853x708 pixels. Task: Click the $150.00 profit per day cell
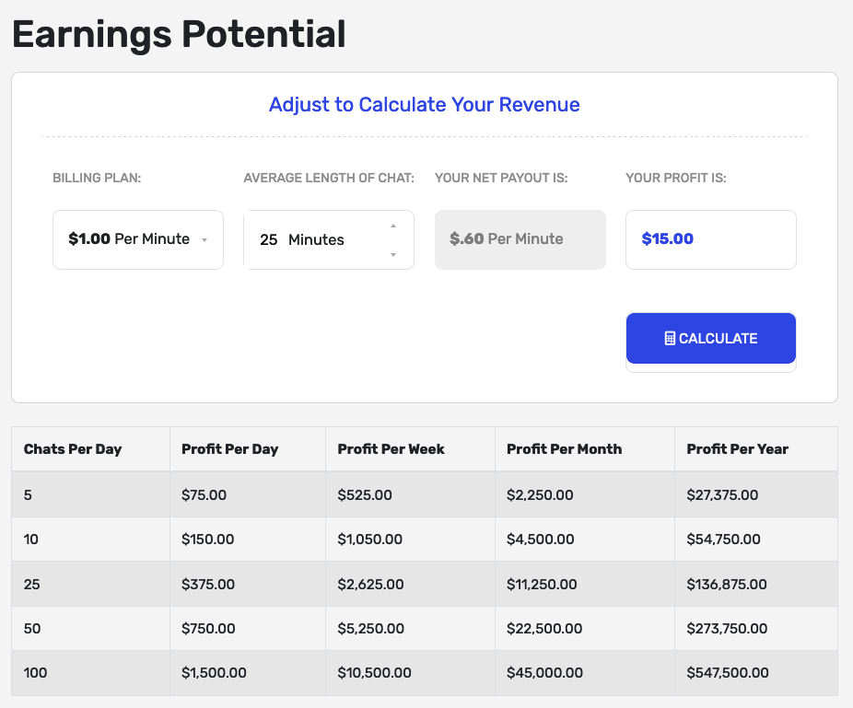click(248, 539)
